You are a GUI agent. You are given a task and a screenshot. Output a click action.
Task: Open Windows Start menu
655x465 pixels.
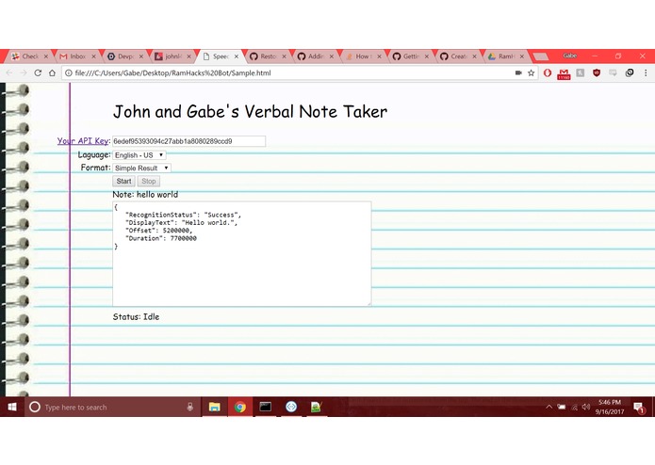pos(12,407)
